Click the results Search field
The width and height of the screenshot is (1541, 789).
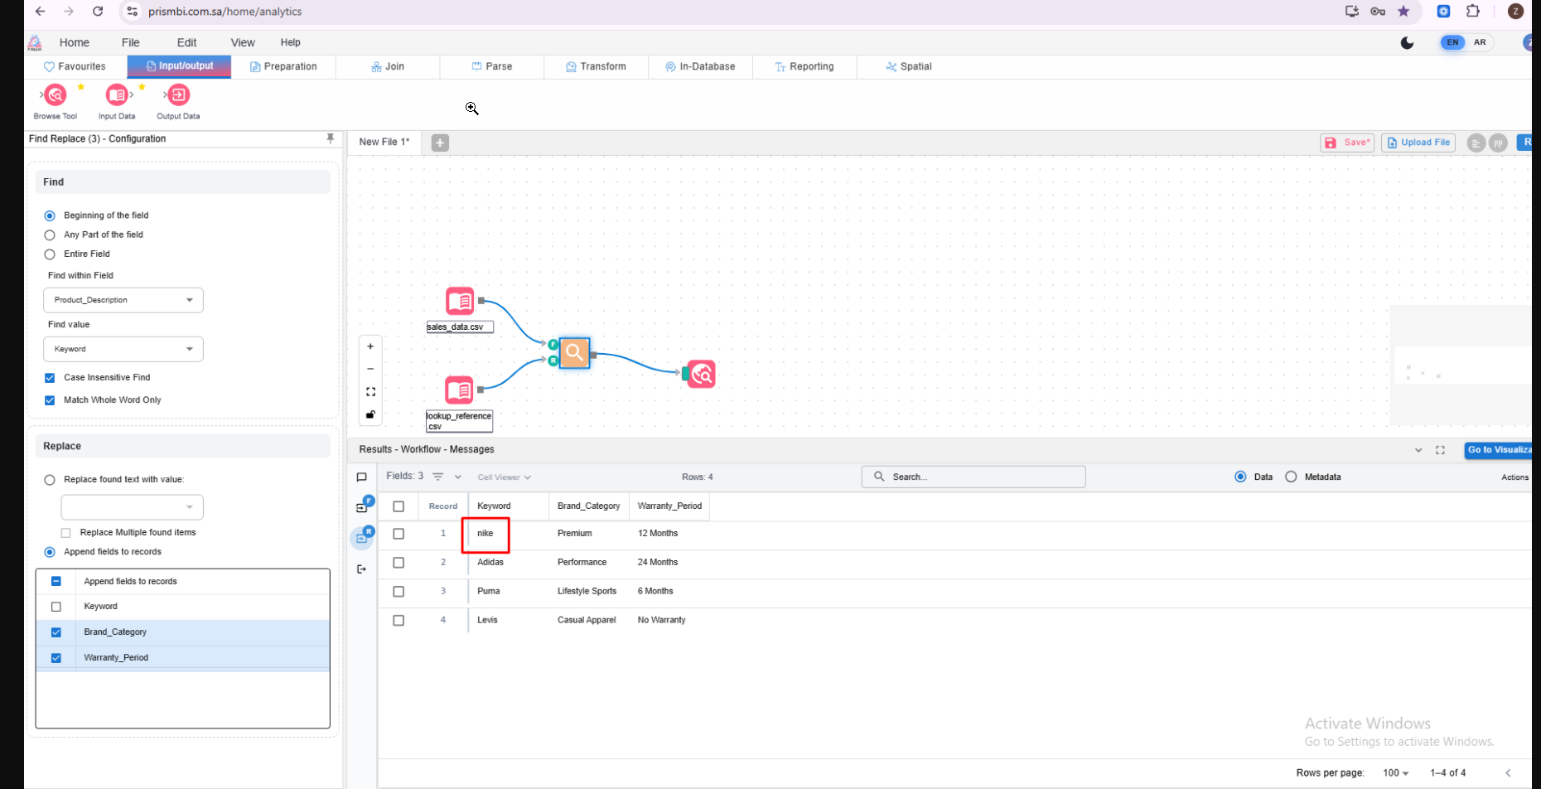click(x=973, y=477)
